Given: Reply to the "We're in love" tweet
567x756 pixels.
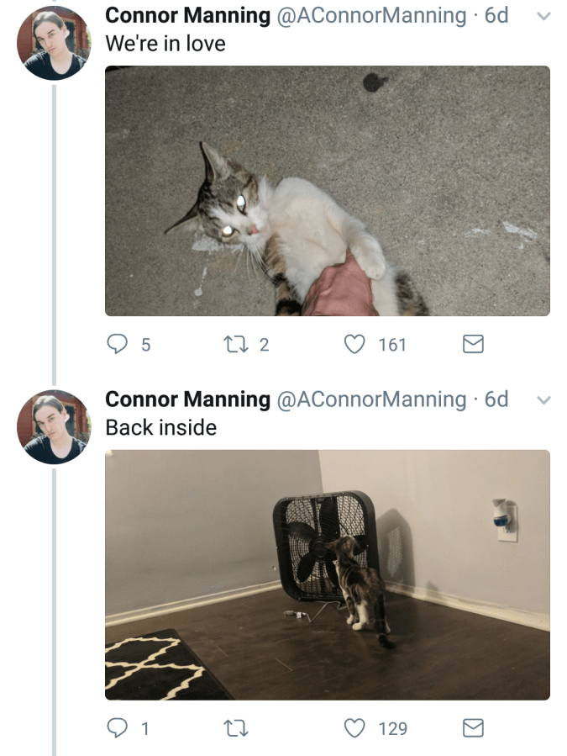Looking at the screenshot, I should (x=117, y=344).
